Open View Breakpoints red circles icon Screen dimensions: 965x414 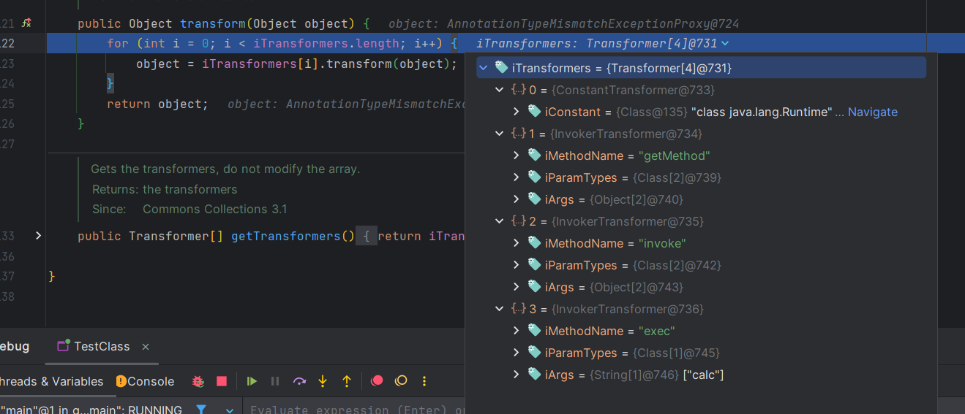377,381
